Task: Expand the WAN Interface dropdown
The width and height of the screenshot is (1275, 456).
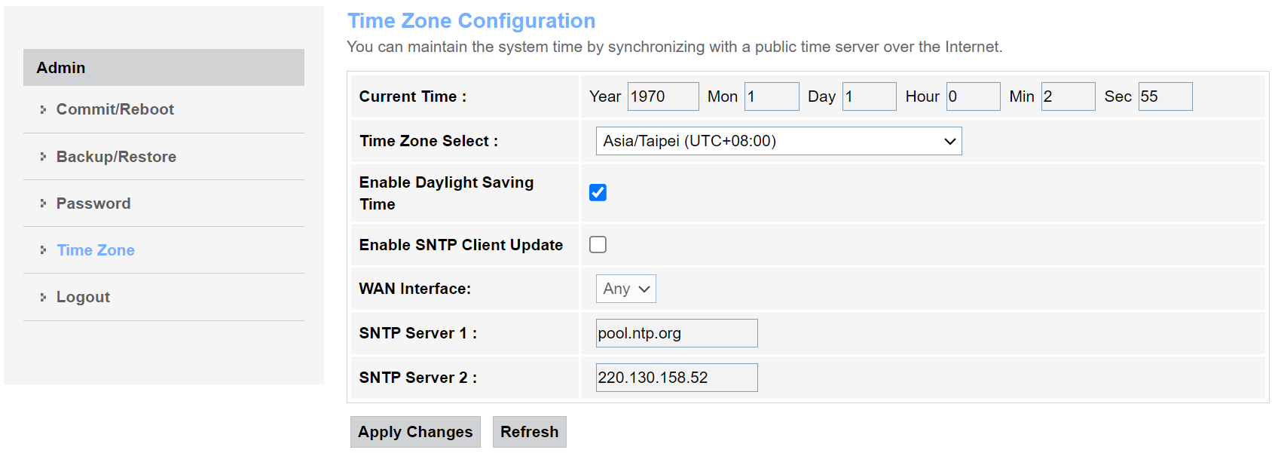Action: click(625, 289)
